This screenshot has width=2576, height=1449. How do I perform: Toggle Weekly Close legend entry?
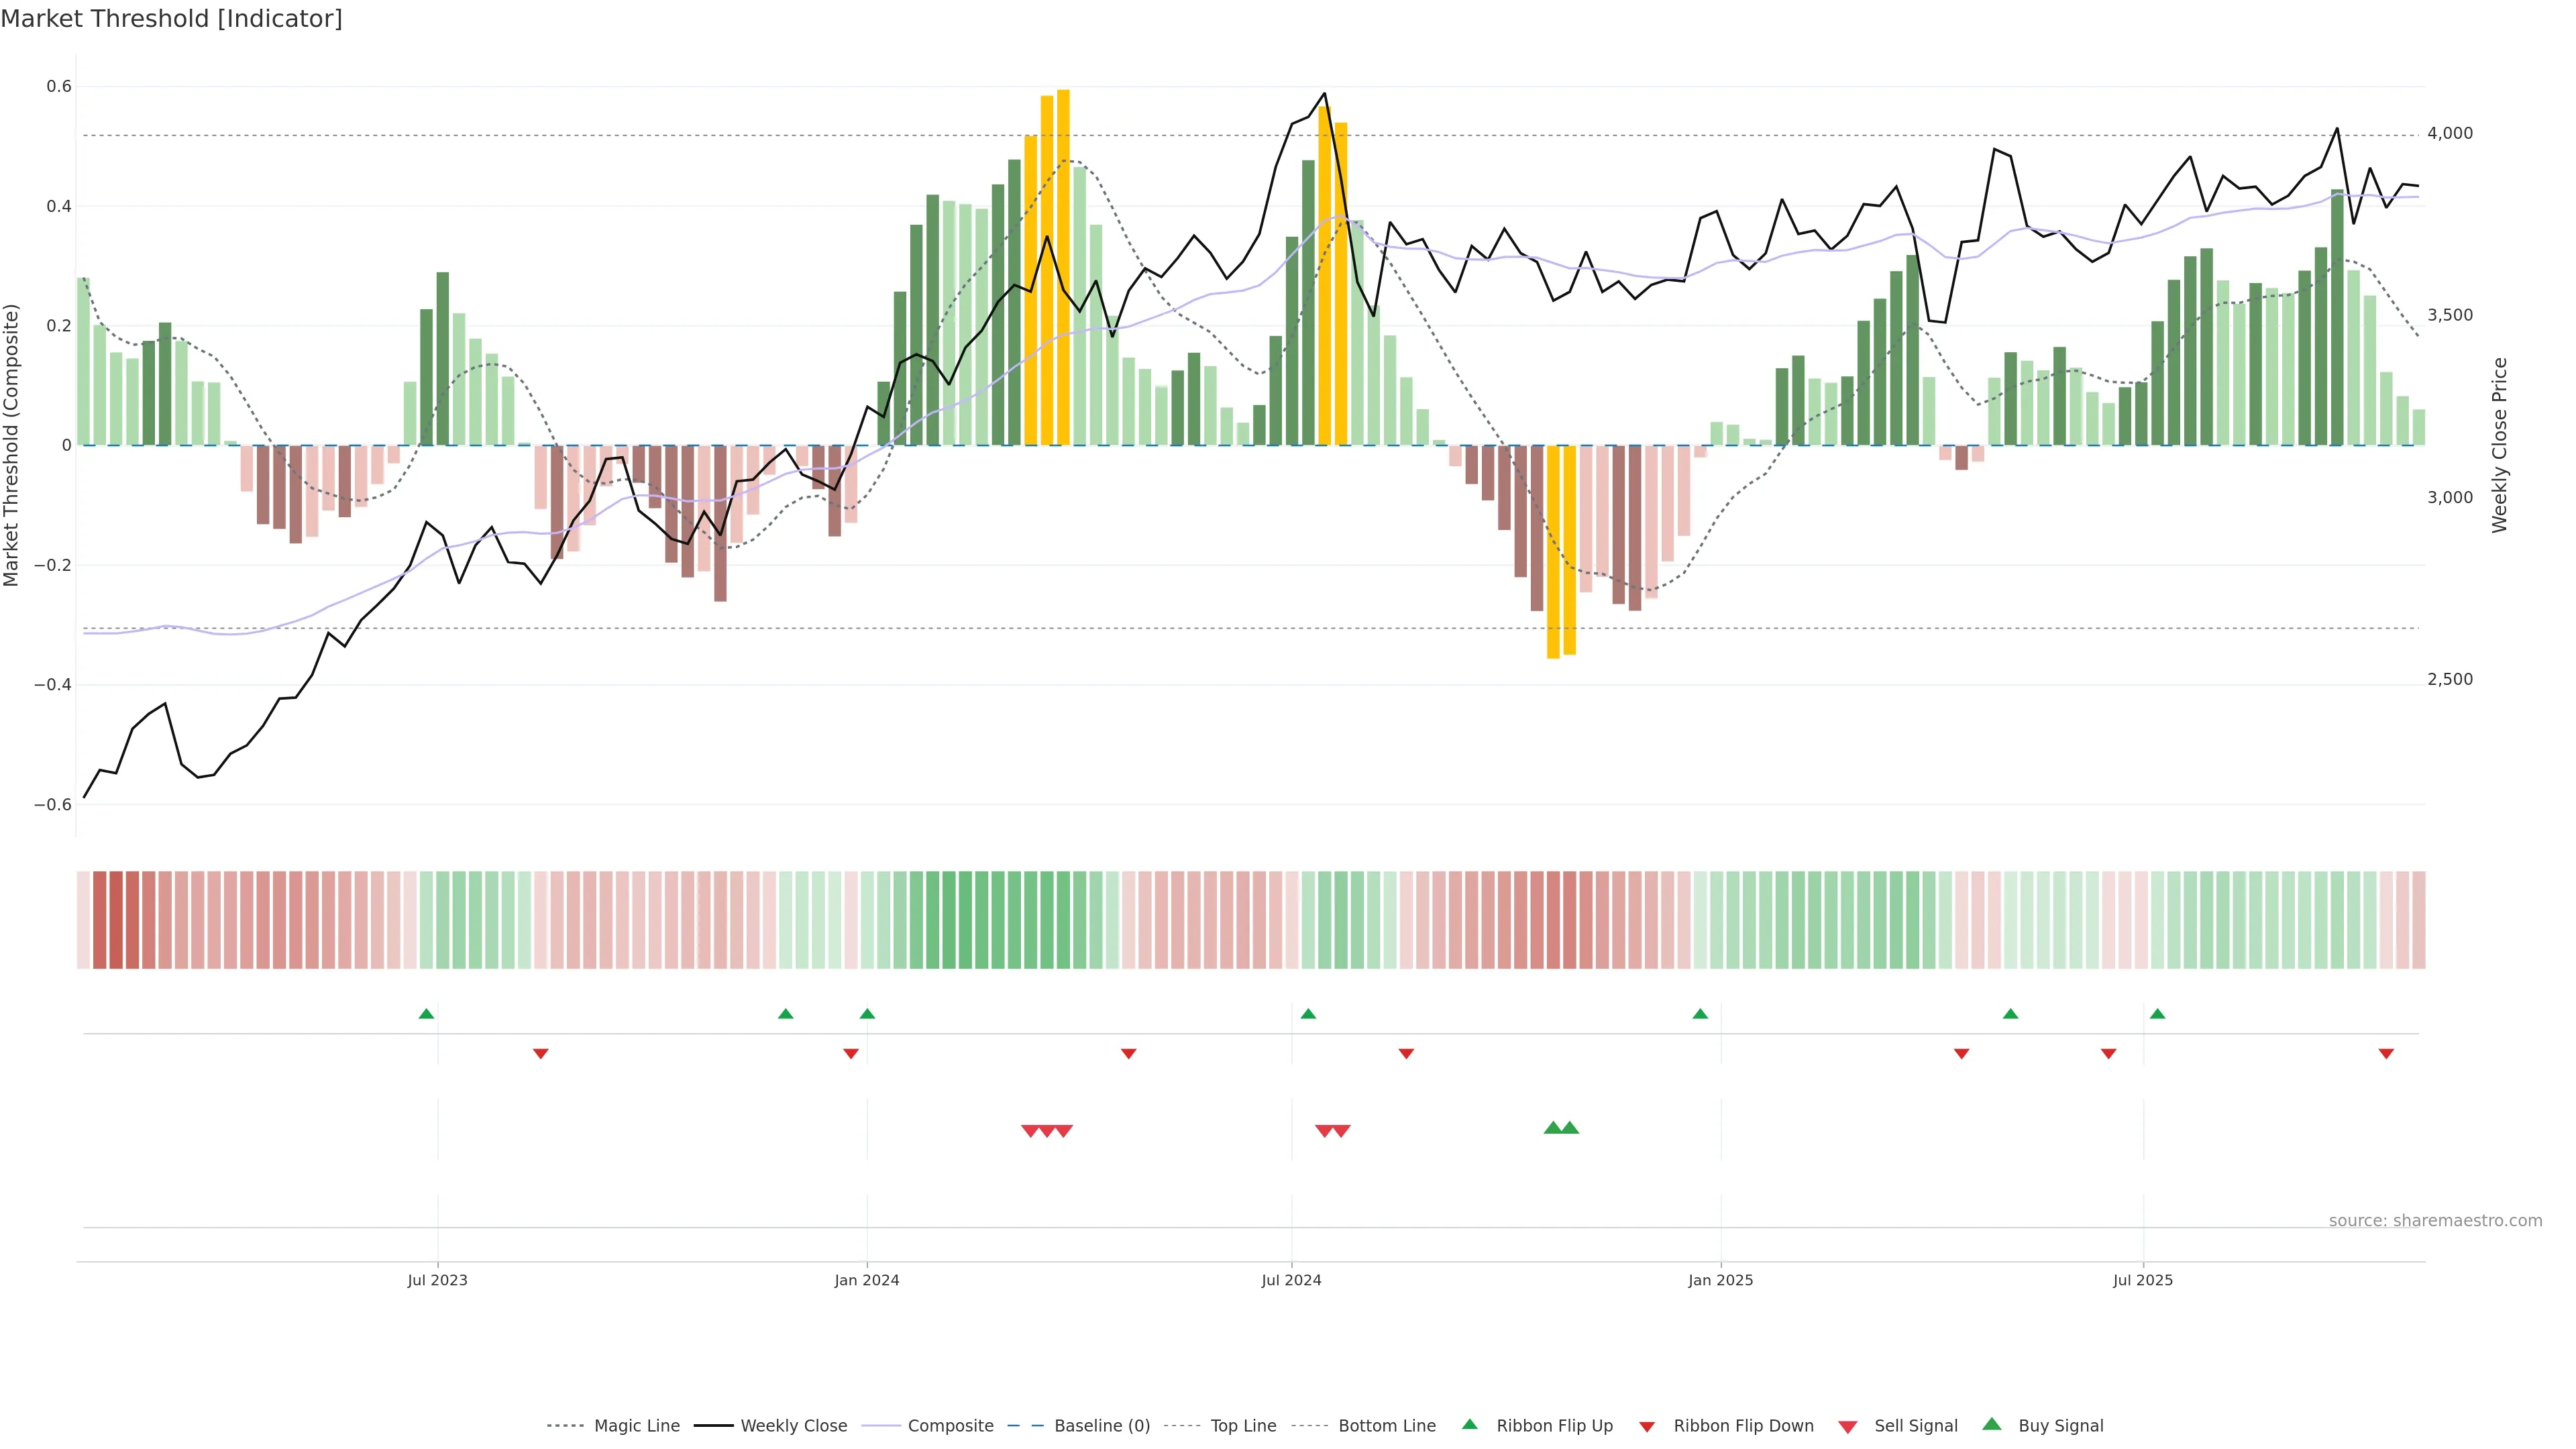793,1426
